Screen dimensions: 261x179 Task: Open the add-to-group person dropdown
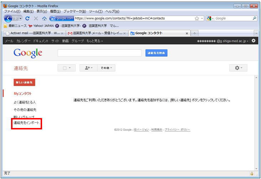click(x=88, y=68)
